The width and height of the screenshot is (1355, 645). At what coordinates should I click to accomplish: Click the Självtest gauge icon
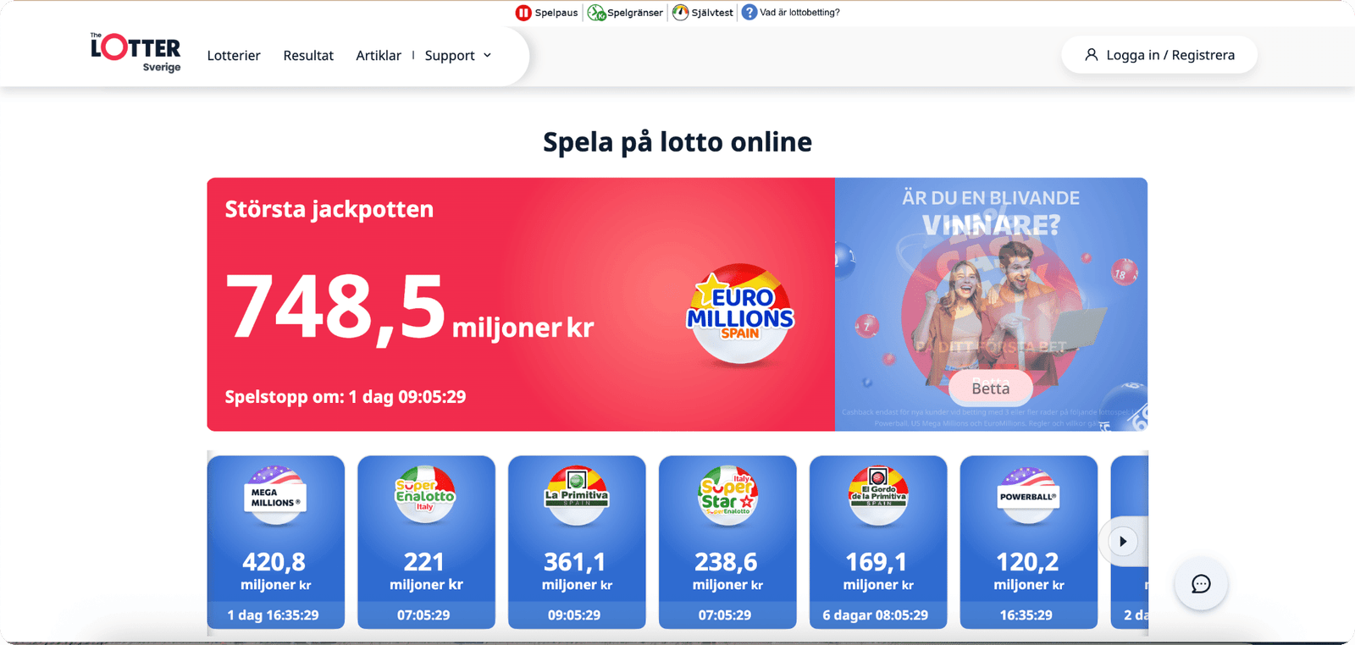[x=680, y=13]
